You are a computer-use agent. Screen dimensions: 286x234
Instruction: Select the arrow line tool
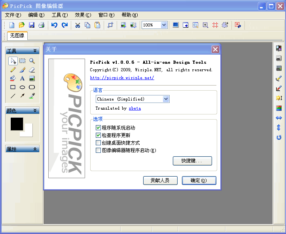pos(22,96)
